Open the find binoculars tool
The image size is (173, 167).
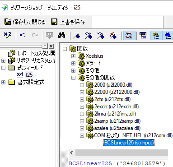(x=62, y=35)
